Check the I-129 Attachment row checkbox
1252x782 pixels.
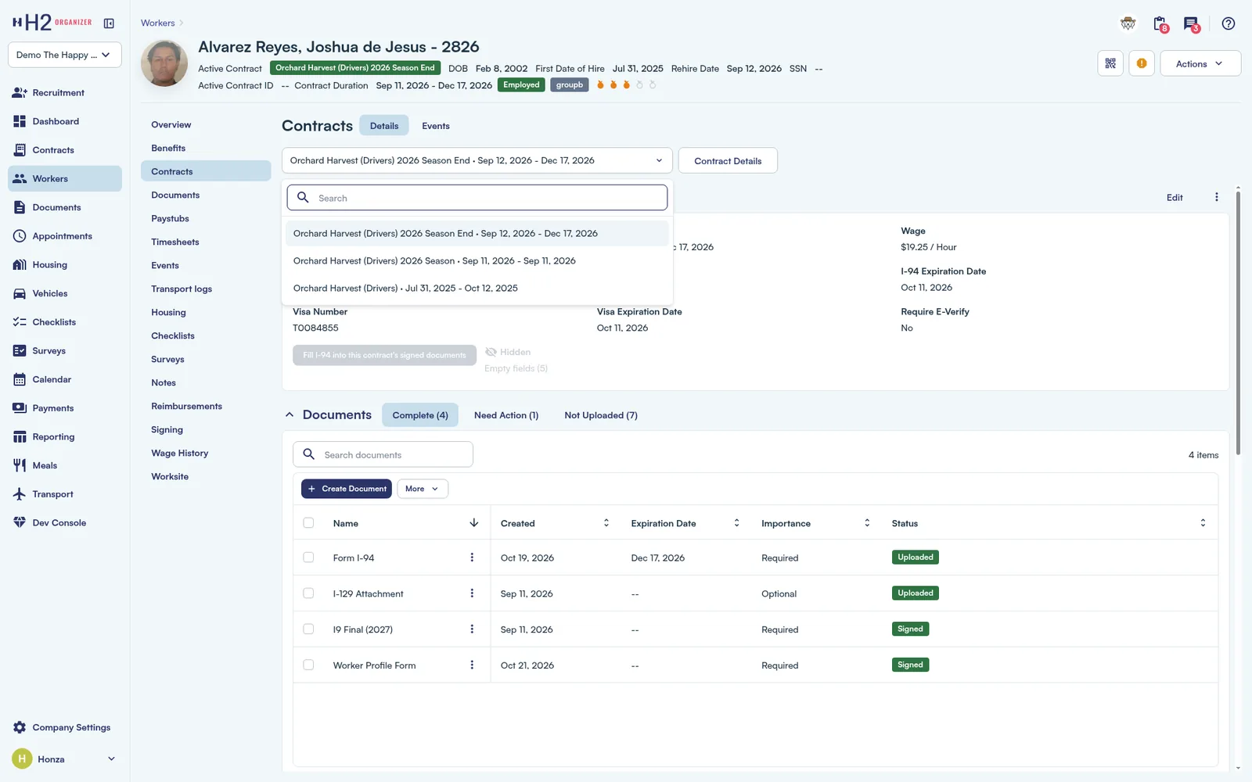coord(308,594)
